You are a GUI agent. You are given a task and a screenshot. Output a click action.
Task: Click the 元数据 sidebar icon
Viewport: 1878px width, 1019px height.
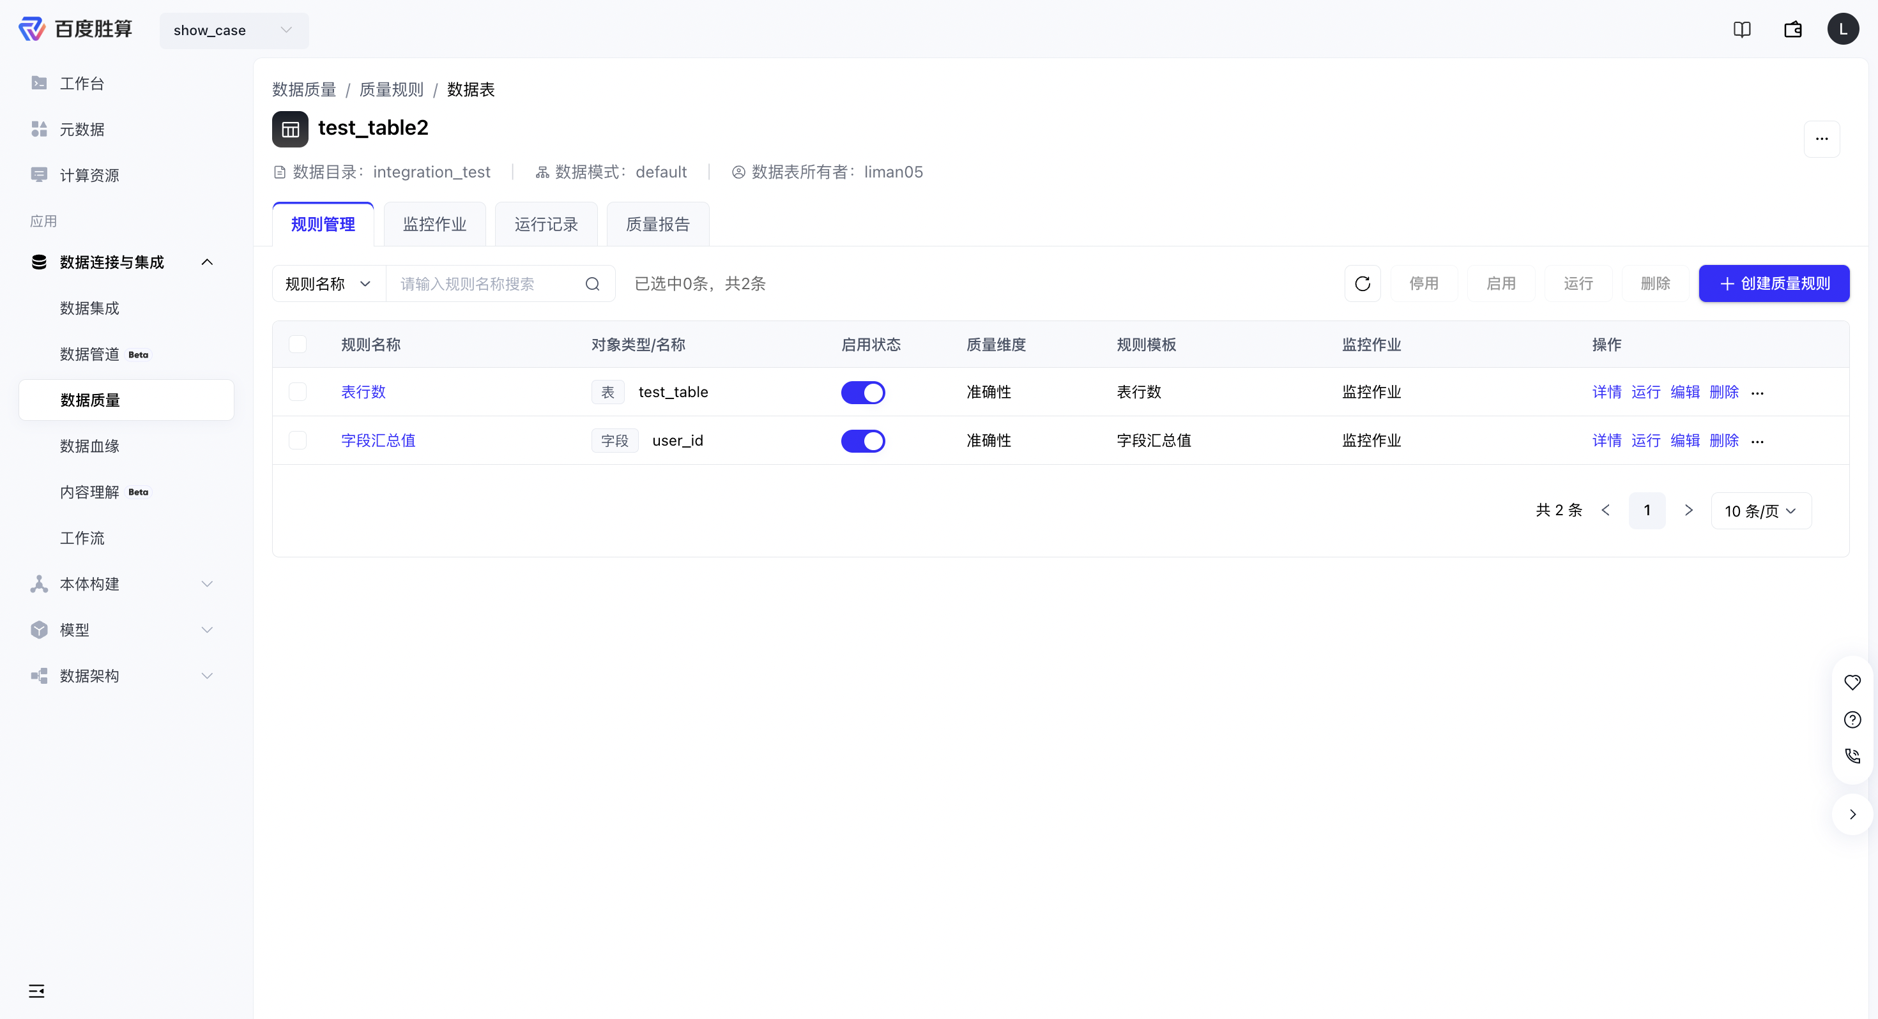click(x=40, y=129)
